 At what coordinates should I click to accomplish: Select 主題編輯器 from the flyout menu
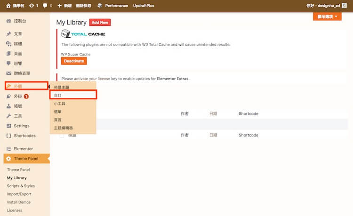click(64, 128)
